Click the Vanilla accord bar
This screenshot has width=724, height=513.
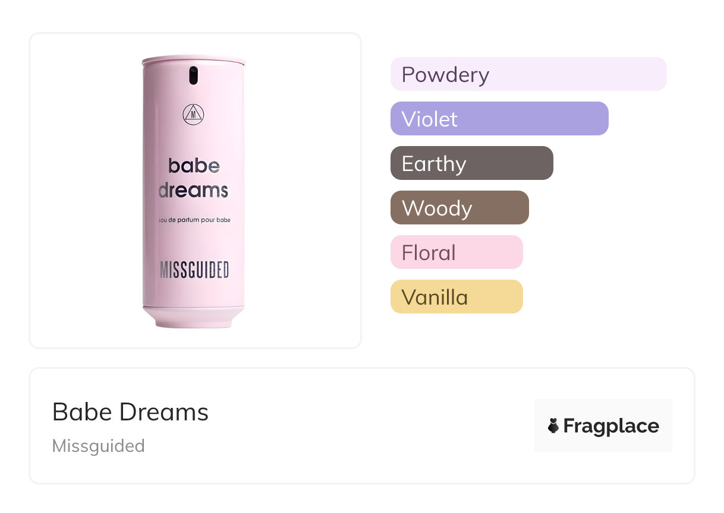pos(456,297)
